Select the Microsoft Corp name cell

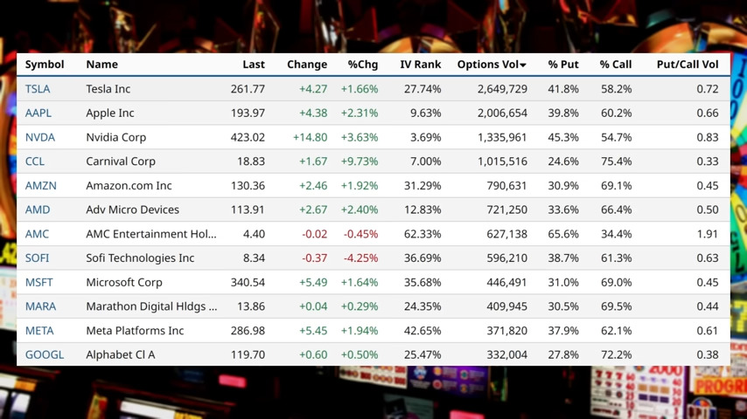[124, 282]
